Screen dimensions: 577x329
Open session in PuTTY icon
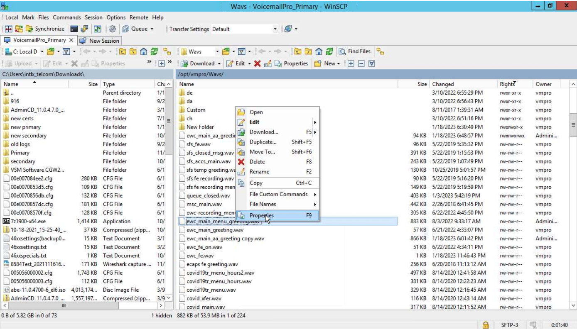click(84, 29)
